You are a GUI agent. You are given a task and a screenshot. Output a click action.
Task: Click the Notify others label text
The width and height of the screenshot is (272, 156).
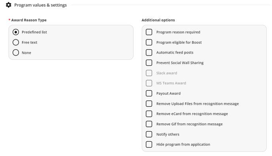[x=168, y=134]
